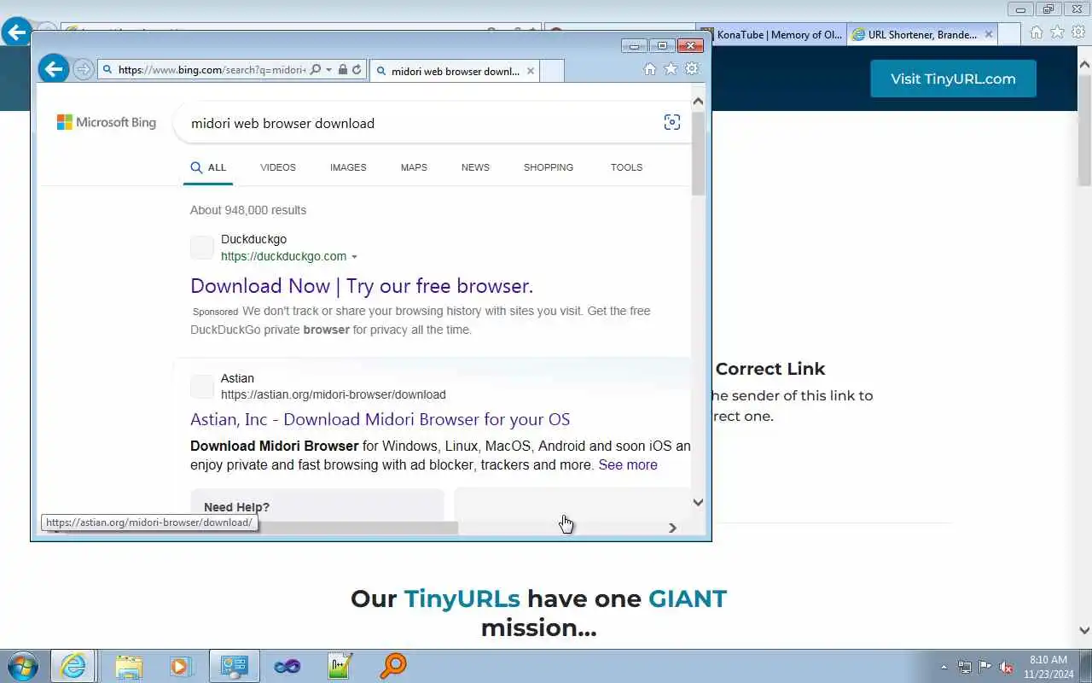The image size is (1092, 683).
Task: Select the ALL results tab
Action: pyautogui.click(x=209, y=167)
